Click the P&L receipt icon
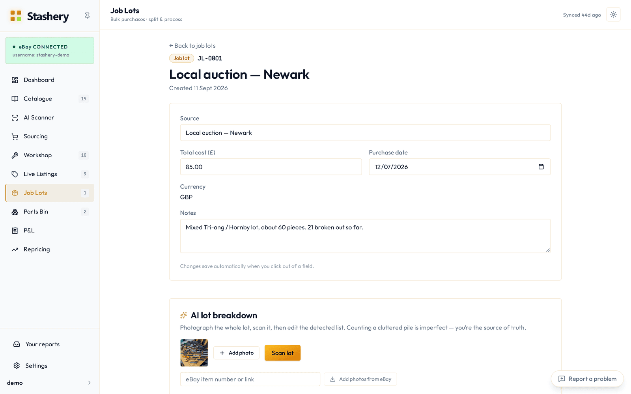This screenshot has width=631, height=394. coord(15,230)
